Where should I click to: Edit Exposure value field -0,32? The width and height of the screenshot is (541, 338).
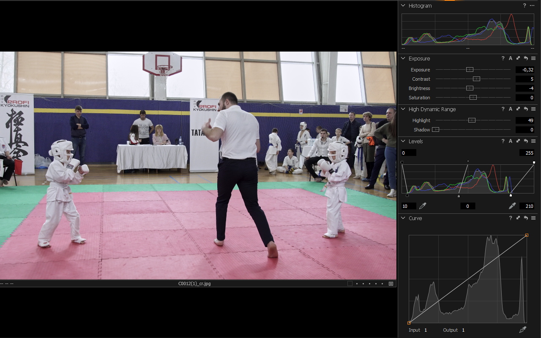click(x=525, y=70)
